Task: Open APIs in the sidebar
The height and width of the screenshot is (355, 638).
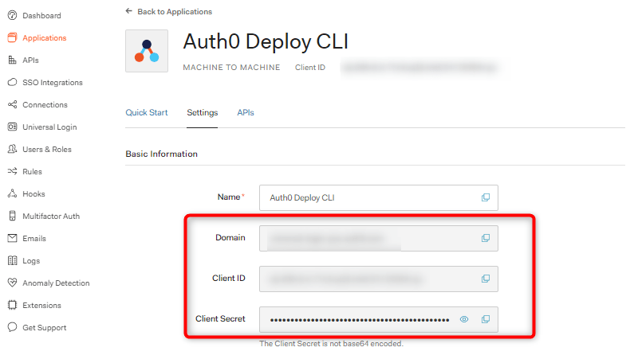Action: click(x=30, y=60)
